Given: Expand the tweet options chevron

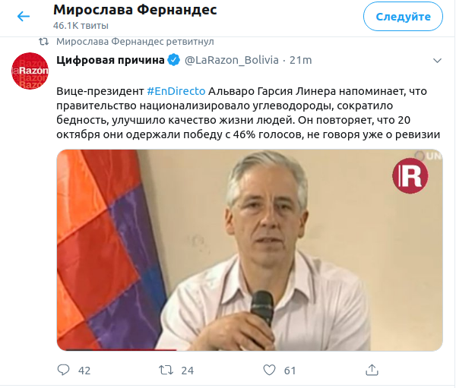Looking at the screenshot, I should pyautogui.click(x=437, y=61).
